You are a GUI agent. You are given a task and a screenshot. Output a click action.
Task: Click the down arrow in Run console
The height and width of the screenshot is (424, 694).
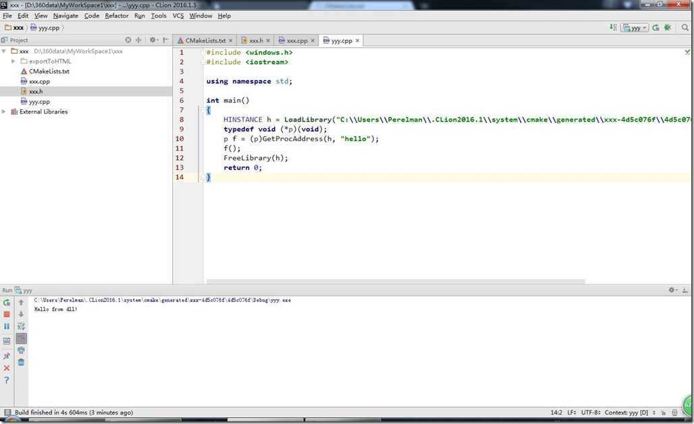point(21,314)
